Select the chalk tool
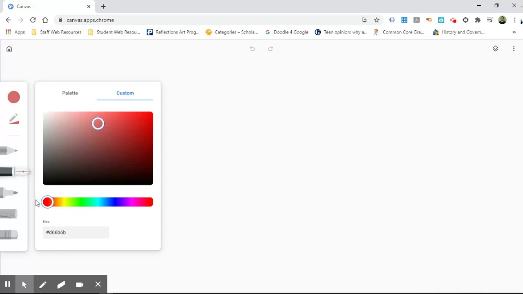 point(9,214)
